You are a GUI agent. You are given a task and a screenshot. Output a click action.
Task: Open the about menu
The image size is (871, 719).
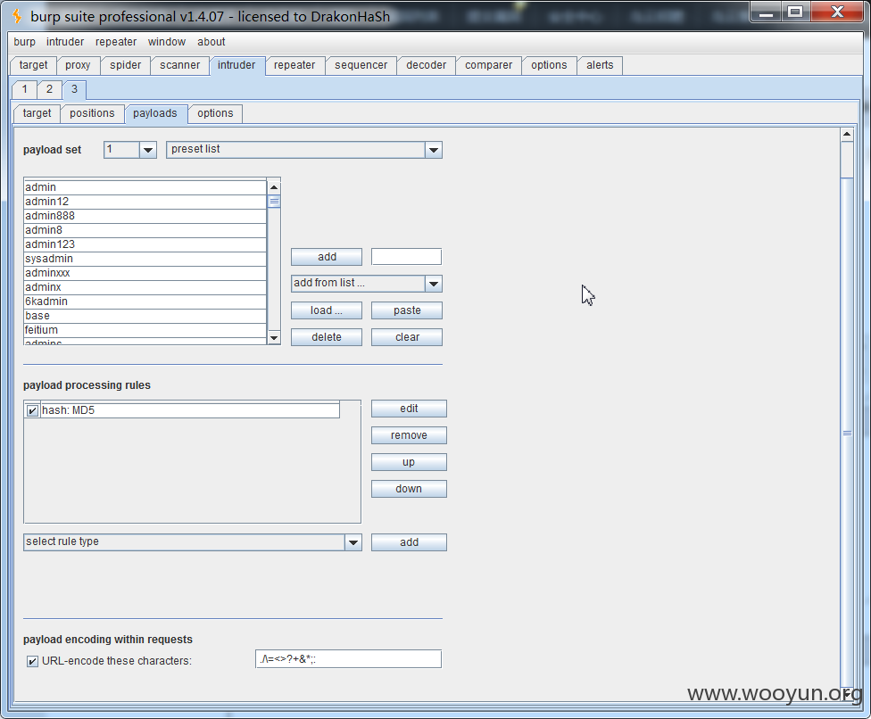click(212, 42)
